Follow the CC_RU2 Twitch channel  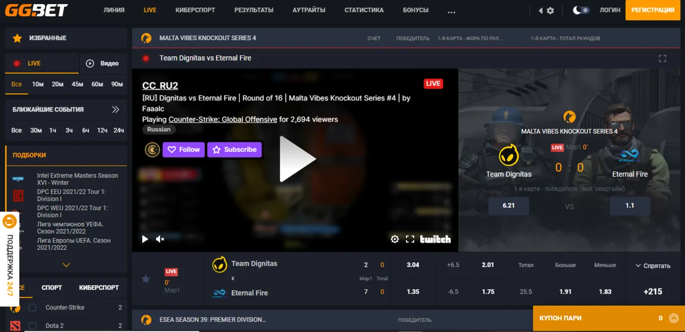pos(183,149)
